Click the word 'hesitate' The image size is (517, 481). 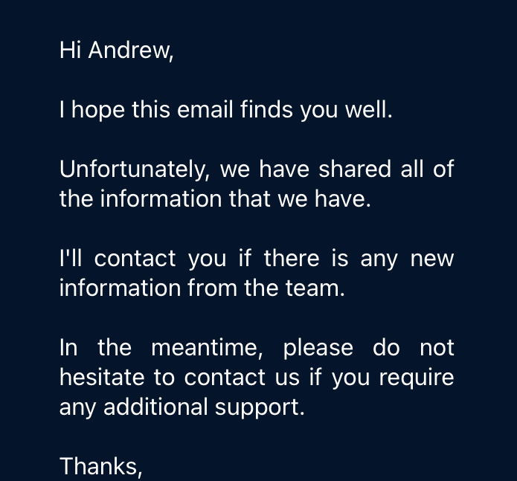102,377
